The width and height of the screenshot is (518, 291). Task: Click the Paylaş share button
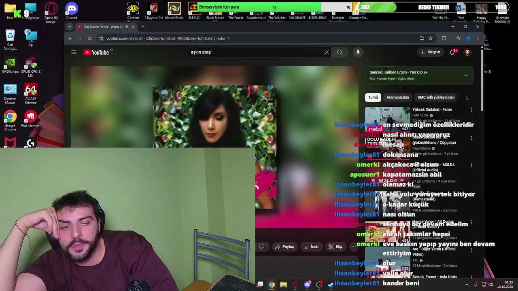[284, 247]
